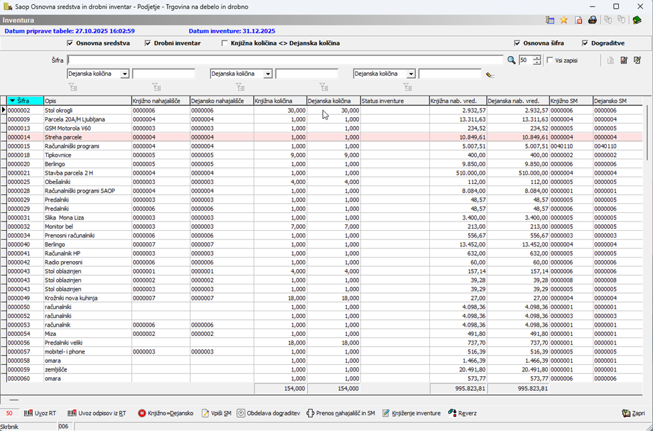Toggle the Osnovna sredstva checkbox

click(x=70, y=43)
